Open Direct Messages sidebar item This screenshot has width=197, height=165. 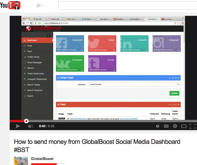coord(37,62)
